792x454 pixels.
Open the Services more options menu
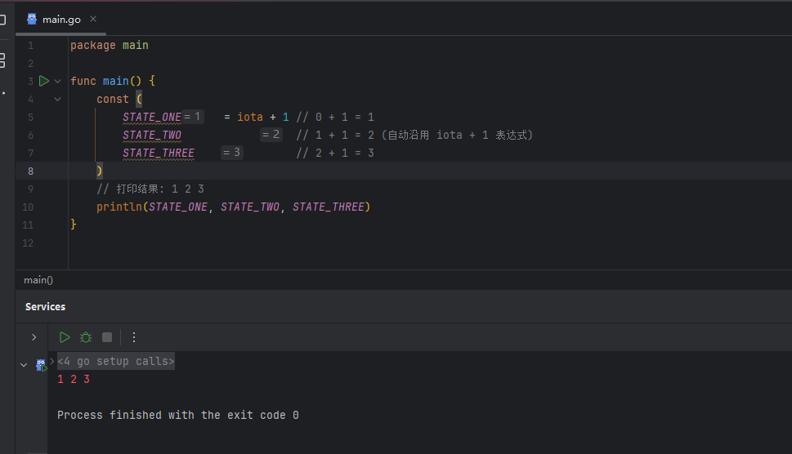click(x=134, y=337)
